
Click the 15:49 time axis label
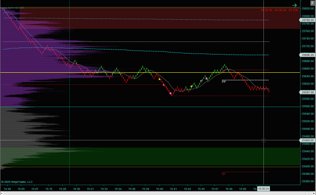coord(229,189)
